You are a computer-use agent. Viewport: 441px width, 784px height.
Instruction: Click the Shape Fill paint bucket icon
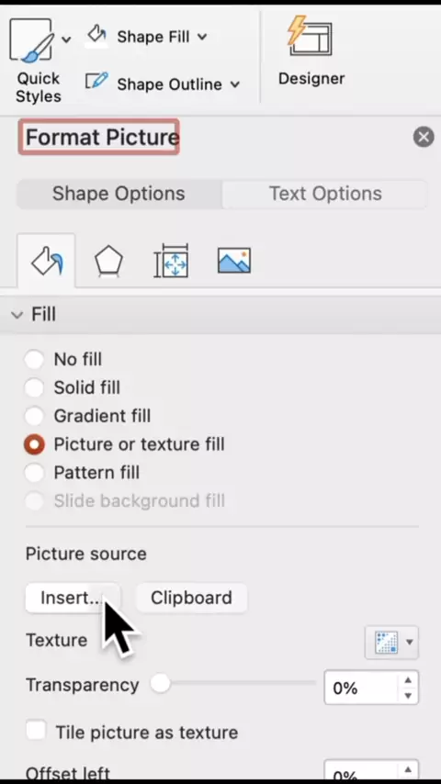[x=96, y=36]
